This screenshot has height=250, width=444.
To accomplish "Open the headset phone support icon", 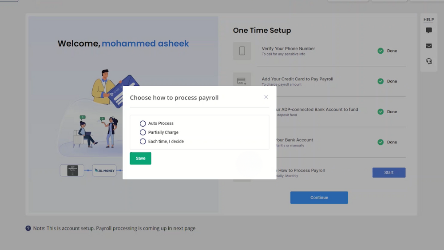I will pos(429,61).
